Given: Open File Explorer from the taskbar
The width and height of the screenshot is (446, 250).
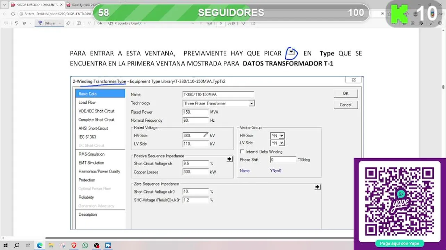Looking at the screenshot, I should point(51,245).
